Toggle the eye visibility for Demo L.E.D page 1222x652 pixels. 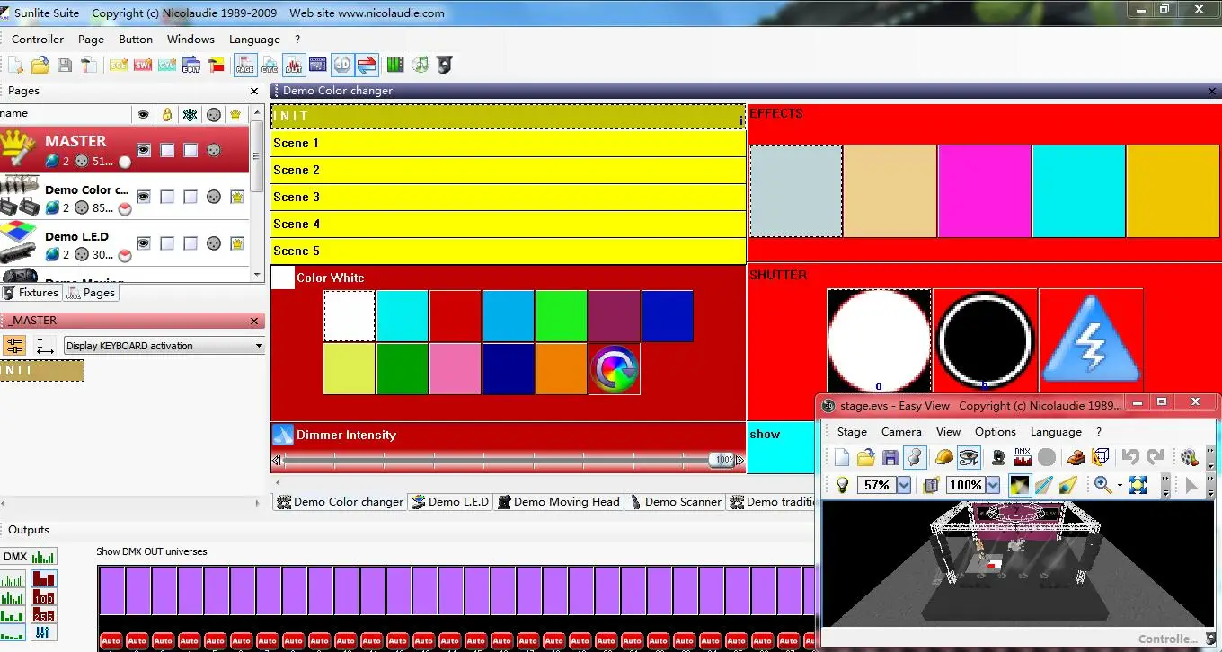click(x=143, y=243)
